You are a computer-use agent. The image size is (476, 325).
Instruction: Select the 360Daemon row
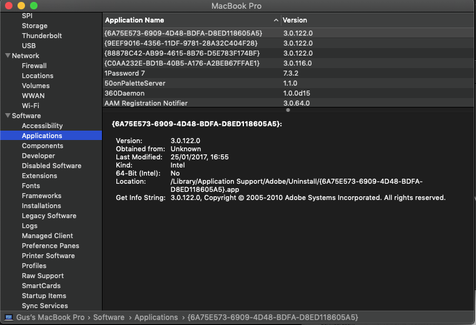288,94
